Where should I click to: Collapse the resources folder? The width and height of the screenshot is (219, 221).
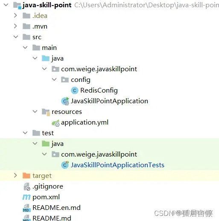pos(35,111)
